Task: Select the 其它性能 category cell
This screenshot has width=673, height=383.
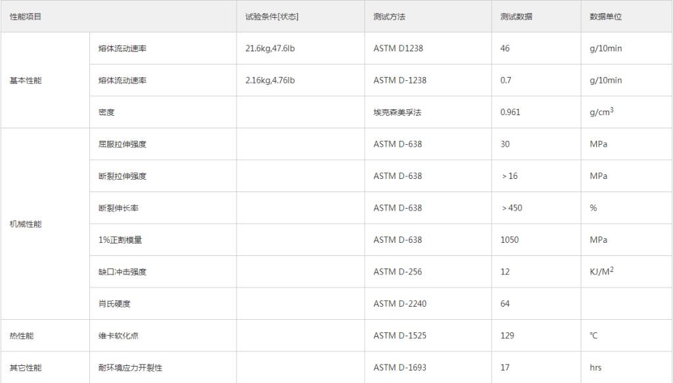Action: click(x=25, y=368)
